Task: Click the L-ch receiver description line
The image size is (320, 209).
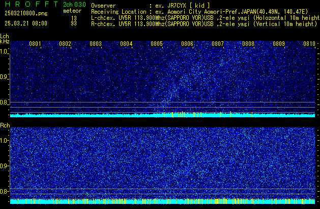Action: [206, 18]
